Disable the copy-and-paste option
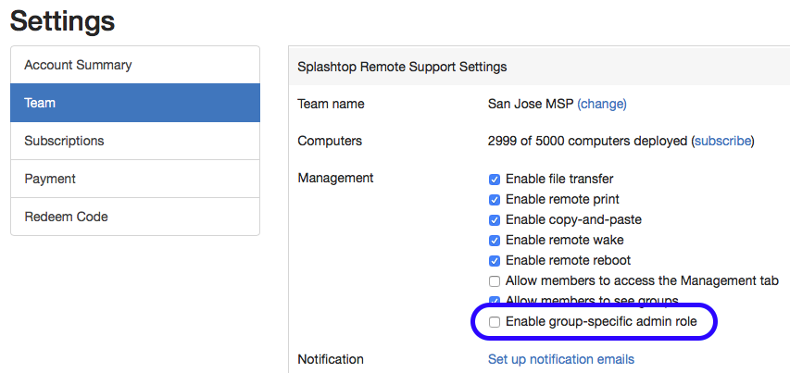Screen dimensions: 790x373 click(x=495, y=220)
